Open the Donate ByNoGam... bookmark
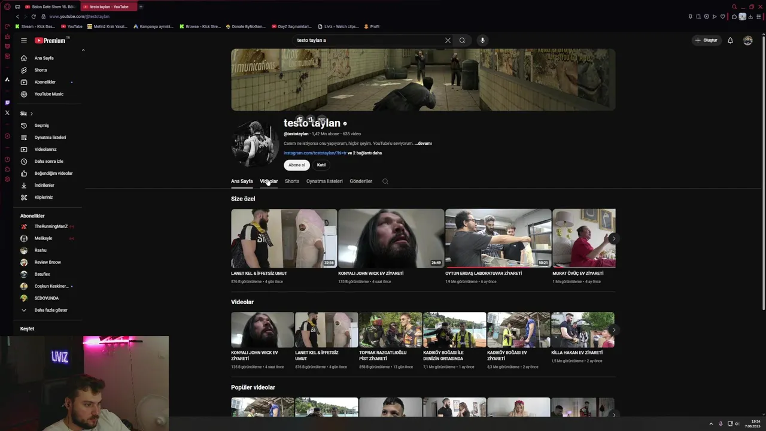 [x=245, y=26]
